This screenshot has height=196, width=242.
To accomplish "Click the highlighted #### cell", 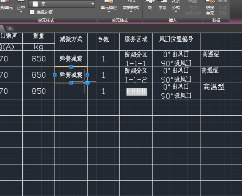I will [137, 92].
